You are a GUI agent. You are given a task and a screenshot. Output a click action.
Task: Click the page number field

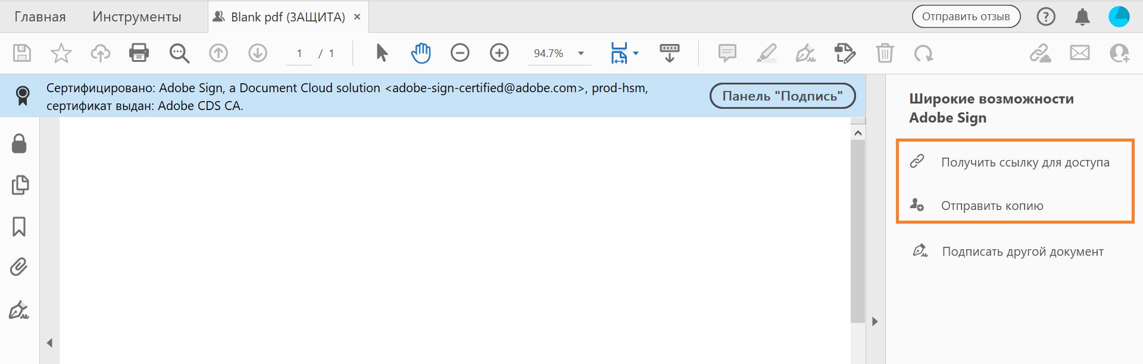pyautogui.click(x=299, y=54)
